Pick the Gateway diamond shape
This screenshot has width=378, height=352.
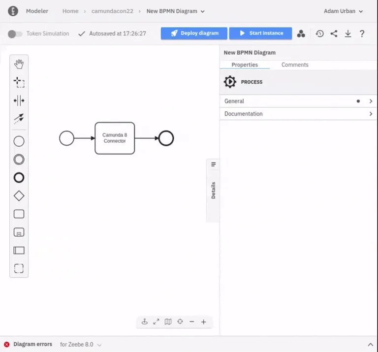coord(19,196)
